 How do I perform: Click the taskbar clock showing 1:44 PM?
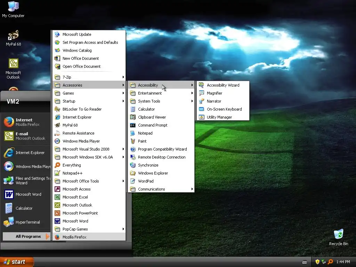click(343, 262)
